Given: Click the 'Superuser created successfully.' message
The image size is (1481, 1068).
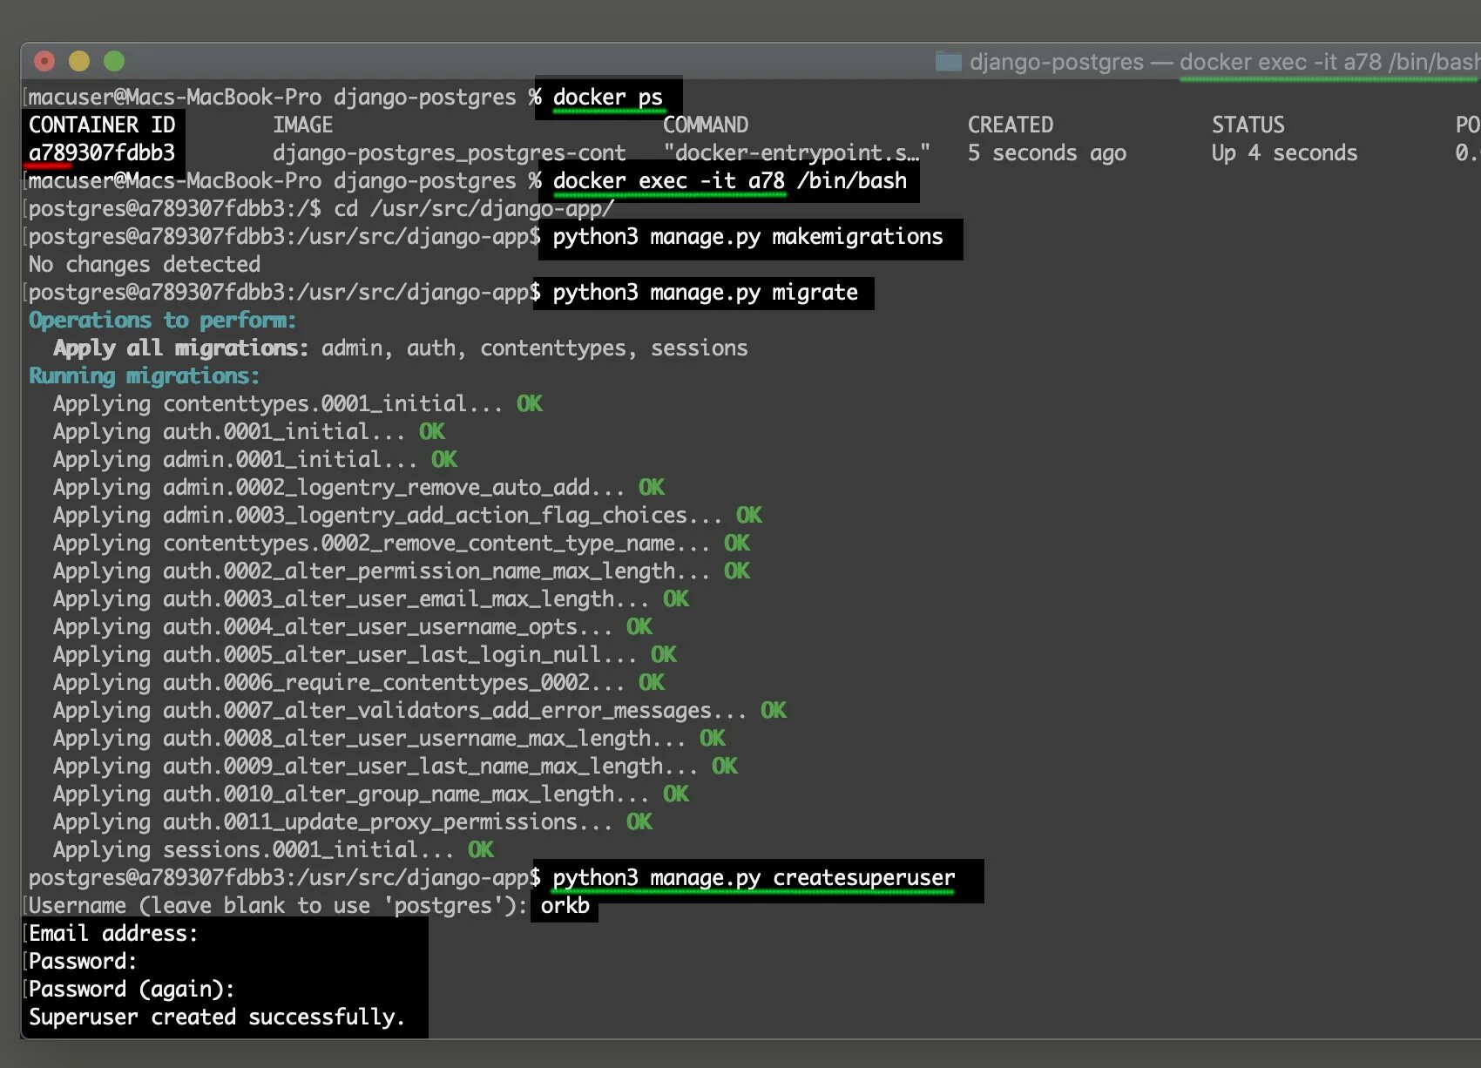Looking at the screenshot, I should click(x=218, y=1017).
